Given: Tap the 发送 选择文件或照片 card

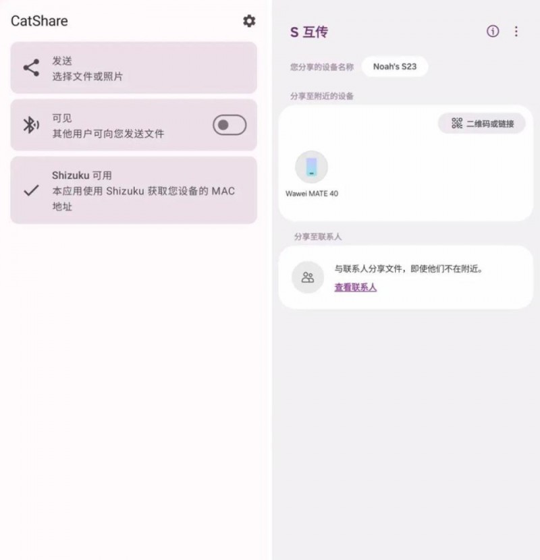Looking at the screenshot, I should 134,68.
